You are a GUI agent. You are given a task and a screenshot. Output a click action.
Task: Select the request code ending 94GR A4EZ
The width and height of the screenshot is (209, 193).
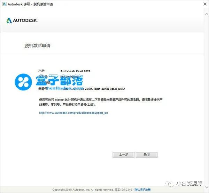93,89
